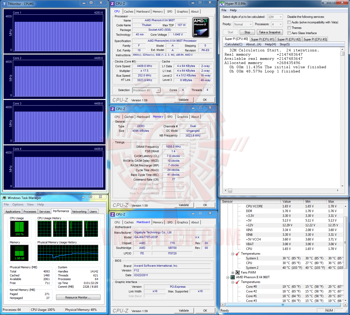Tick the Themes checkbox in Hyper PI

(x=289, y=28)
